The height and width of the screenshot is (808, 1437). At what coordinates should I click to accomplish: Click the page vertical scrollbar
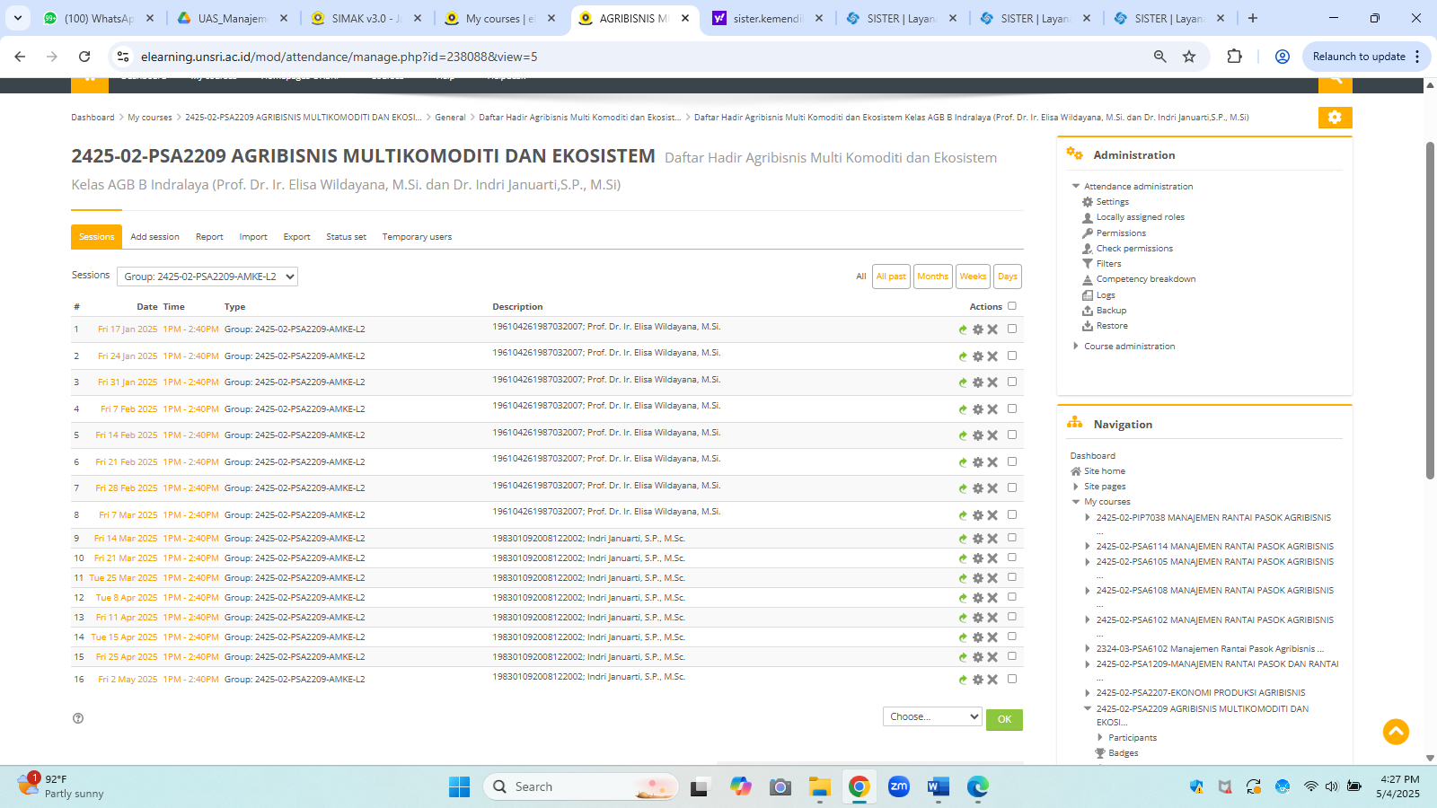(1430, 310)
